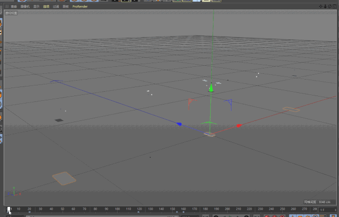This screenshot has width=339, height=217.
Task: Jump to frame 200 on timeline ruler
Action: (227, 209)
